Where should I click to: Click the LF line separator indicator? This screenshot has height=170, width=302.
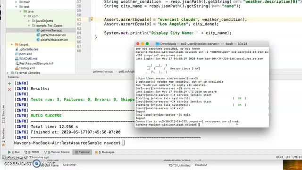point(288,157)
